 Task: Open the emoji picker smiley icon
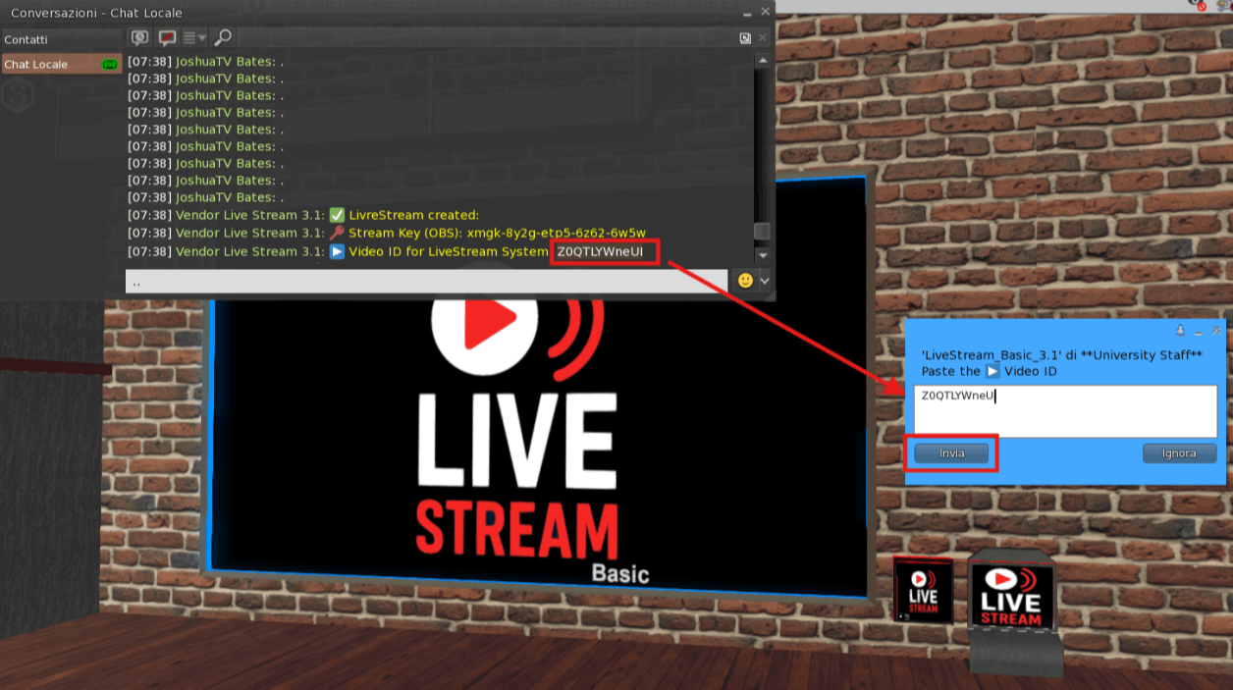point(745,281)
